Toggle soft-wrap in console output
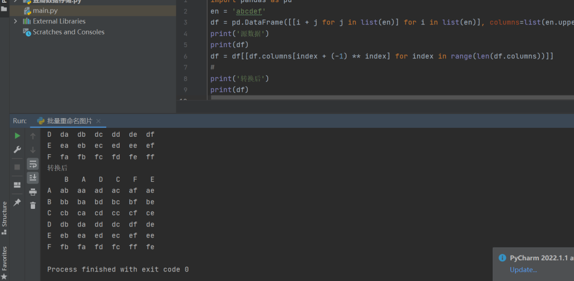The image size is (574, 281). pyautogui.click(x=33, y=164)
